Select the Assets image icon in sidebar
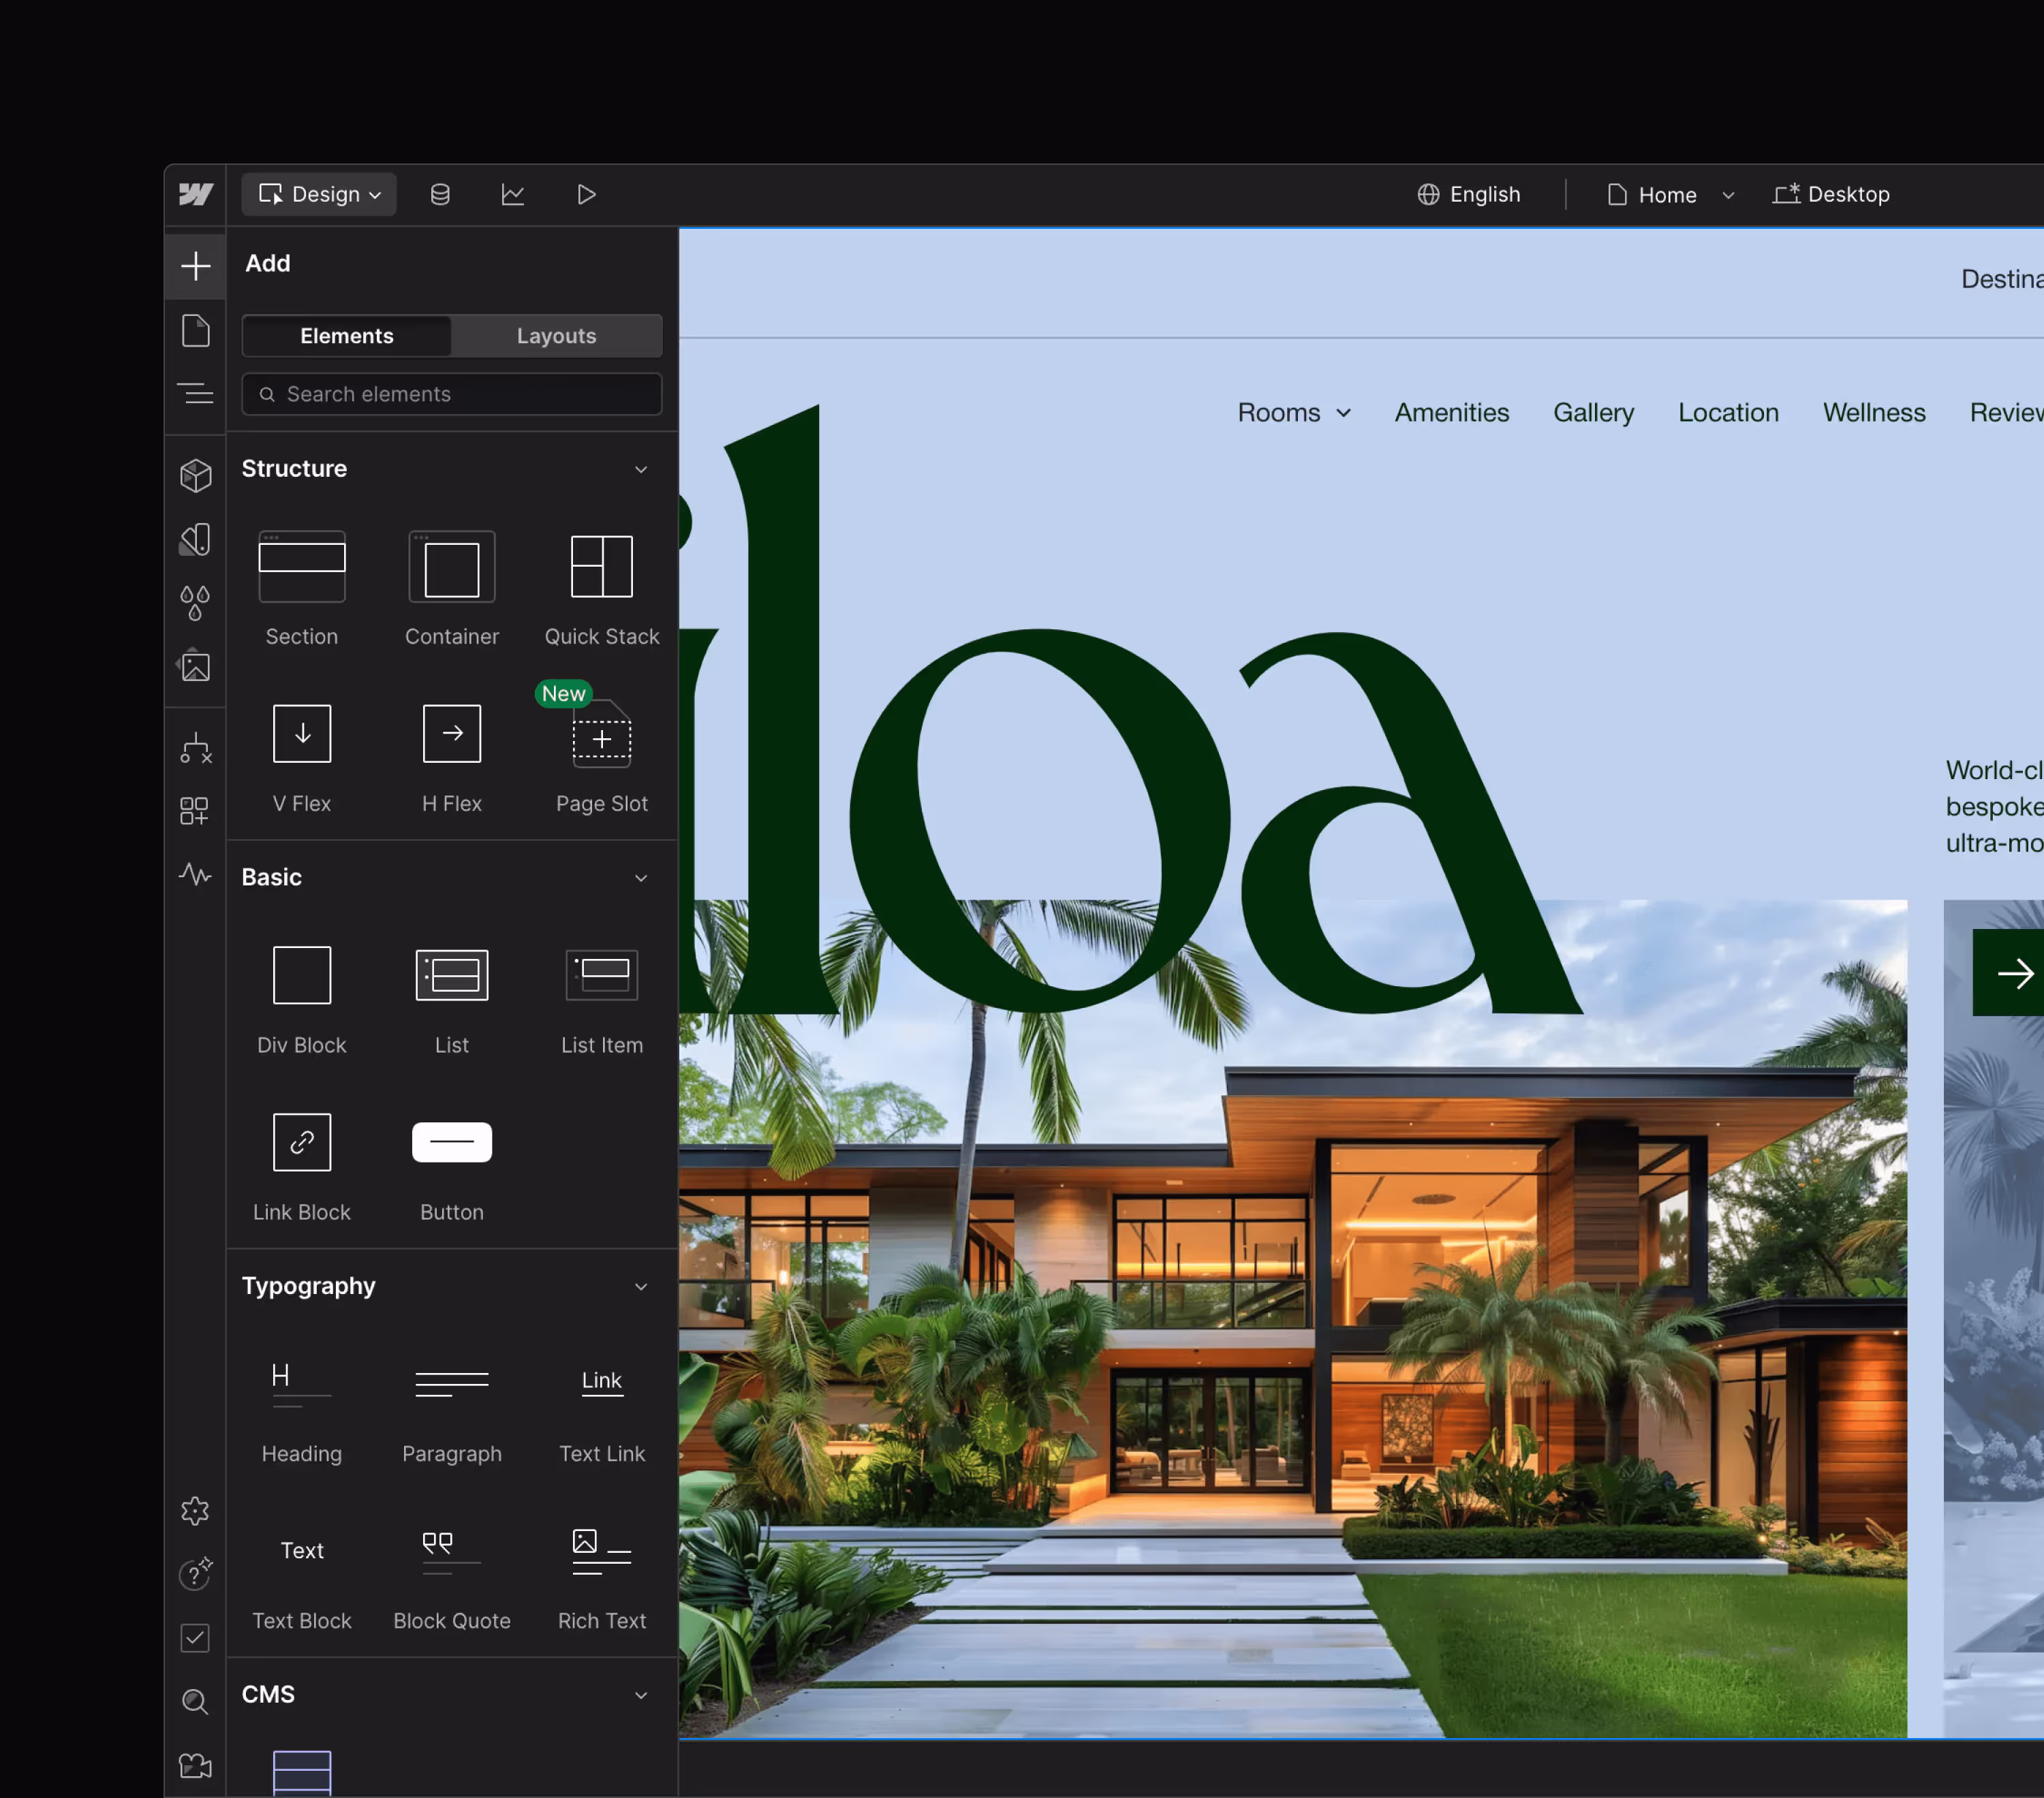2044x1798 pixels. click(x=195, y=667)
